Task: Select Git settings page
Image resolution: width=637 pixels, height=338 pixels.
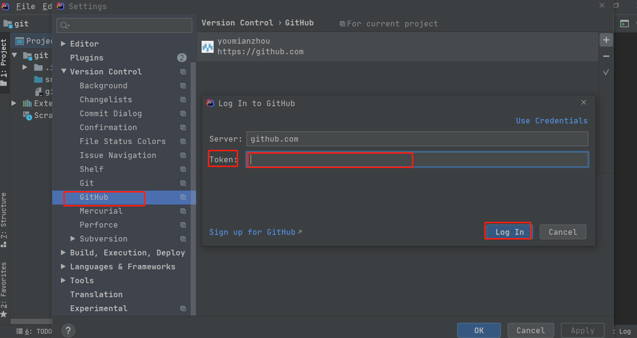Action: click(x=87, y=183)
